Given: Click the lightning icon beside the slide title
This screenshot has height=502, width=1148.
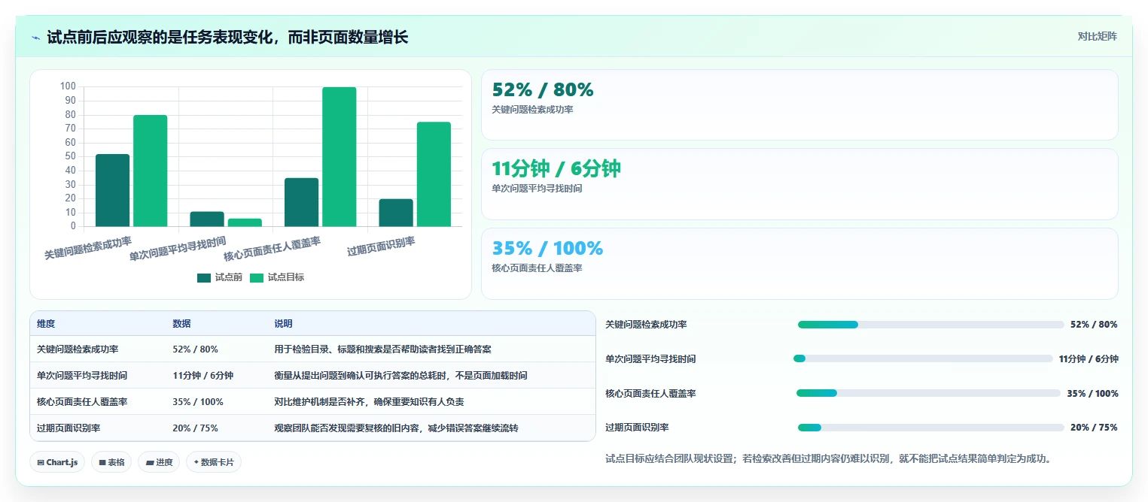Looking at the screenshot, I should coord(35,38).
